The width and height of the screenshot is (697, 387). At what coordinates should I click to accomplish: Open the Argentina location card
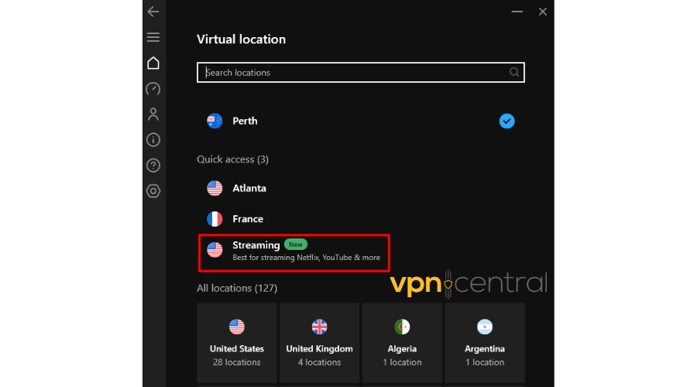click(485, 343)
